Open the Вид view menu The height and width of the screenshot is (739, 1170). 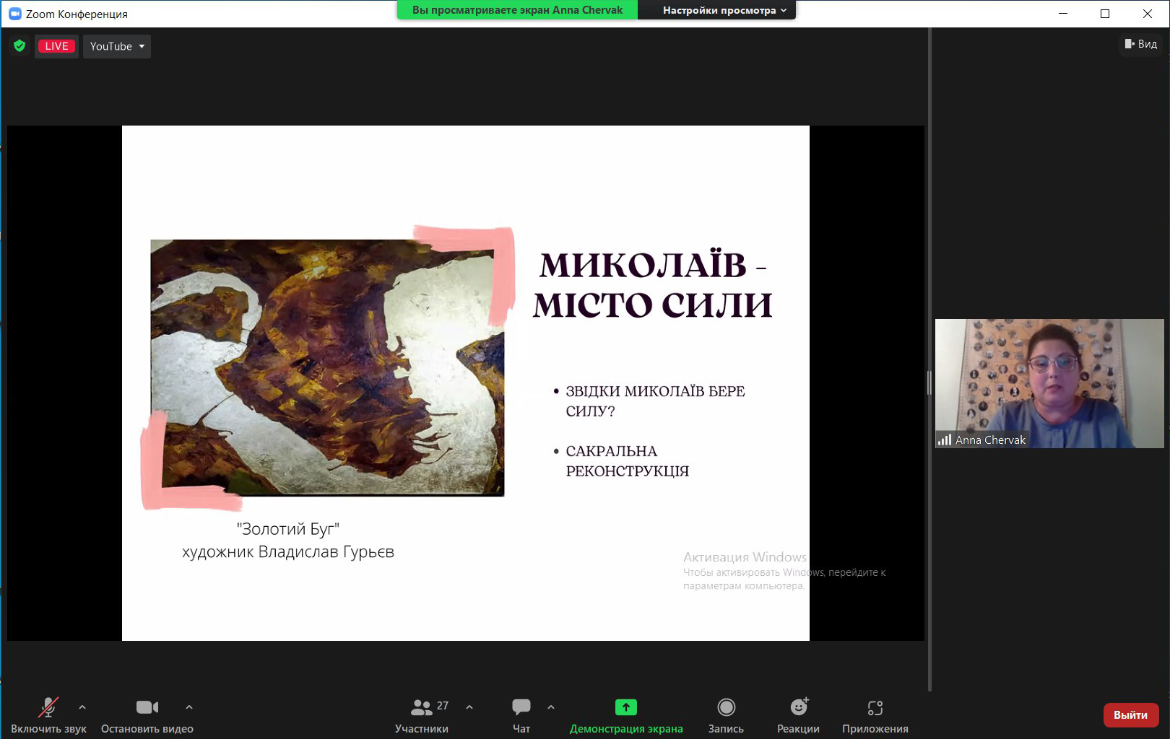(x=1140, y=44)
